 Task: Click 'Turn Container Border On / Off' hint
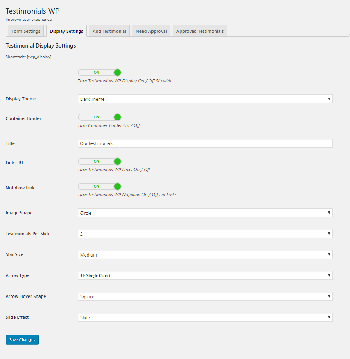coord(108,125)
